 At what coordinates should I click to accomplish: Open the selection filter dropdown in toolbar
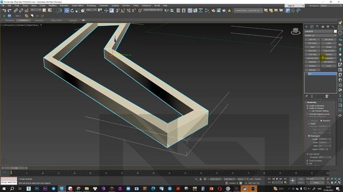[36, 10]
